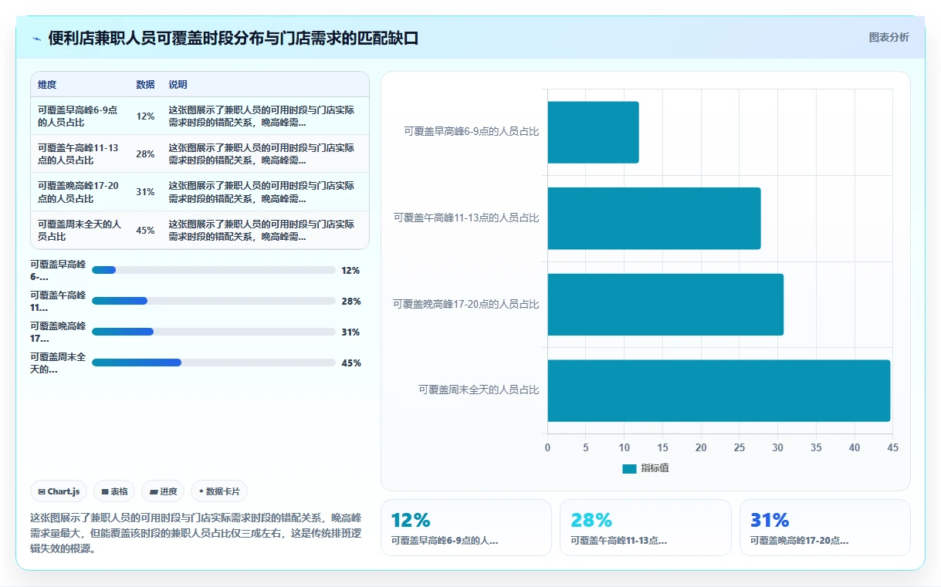Click the teal 指标值 legend color box
941x587 pixels.
pyautogui.click(x=629, y=468)
